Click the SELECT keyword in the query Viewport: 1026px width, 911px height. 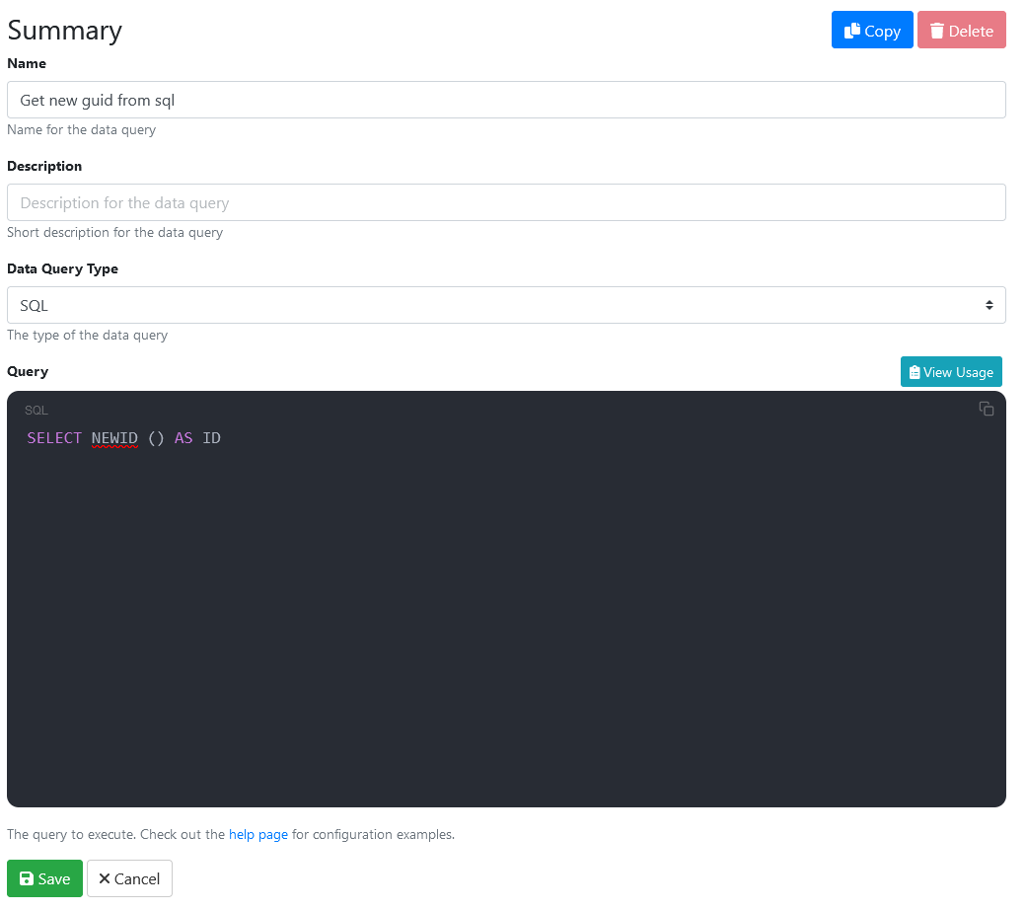click(x=54, y=438)
